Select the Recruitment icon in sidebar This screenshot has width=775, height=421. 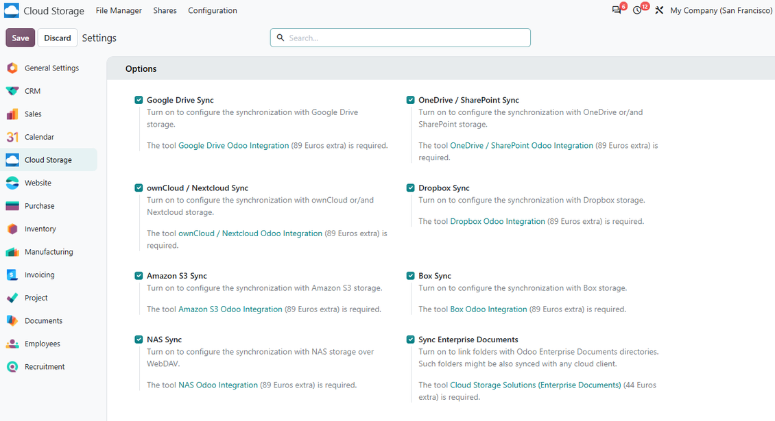pyautogui.click(x=12, y=367)
